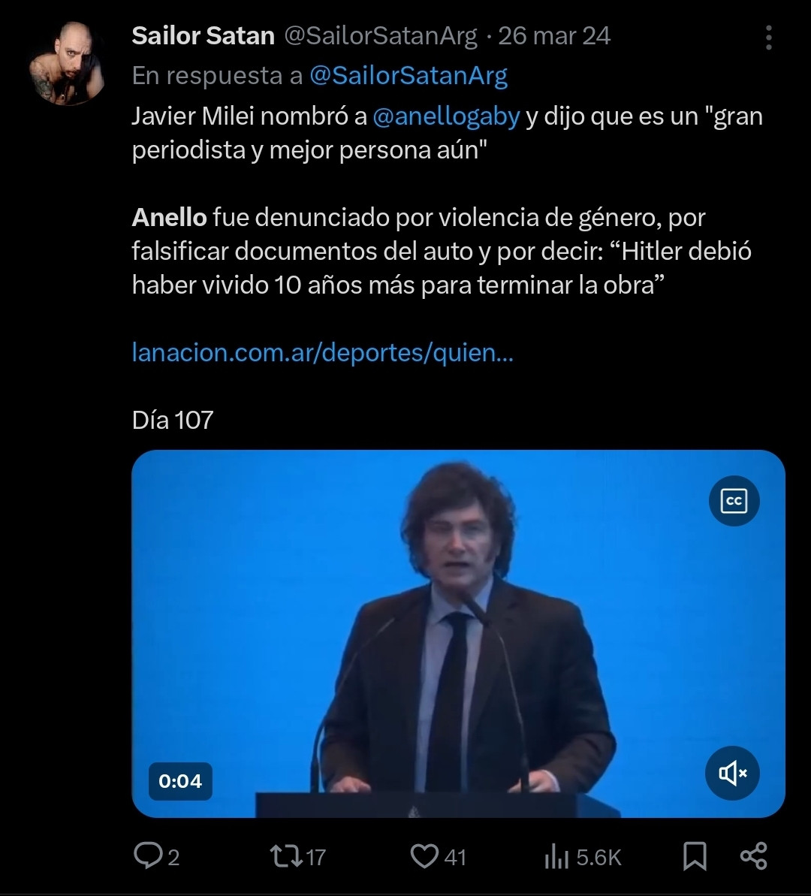Click the reply count 2
The width and height of the screenshot is (811, 896).
[173, 857]
